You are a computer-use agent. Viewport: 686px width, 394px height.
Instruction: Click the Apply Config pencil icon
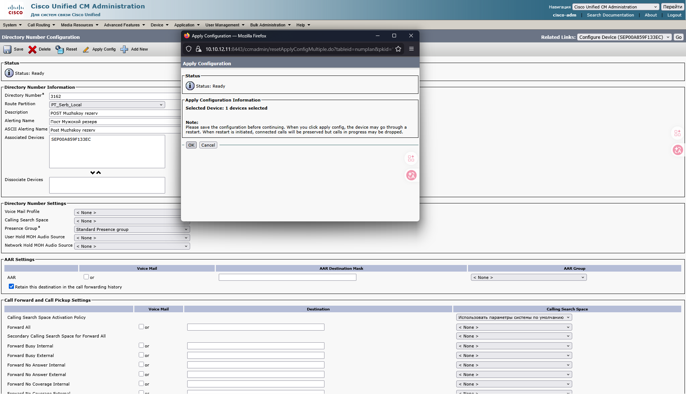86,49
